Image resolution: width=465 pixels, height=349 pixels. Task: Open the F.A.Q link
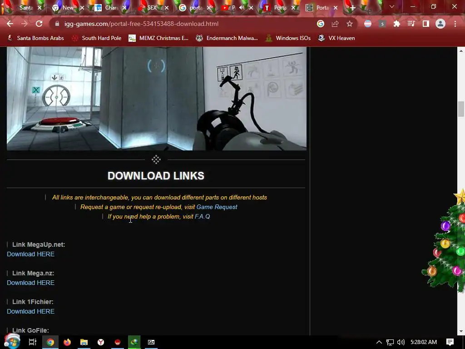tap(202, 216)
